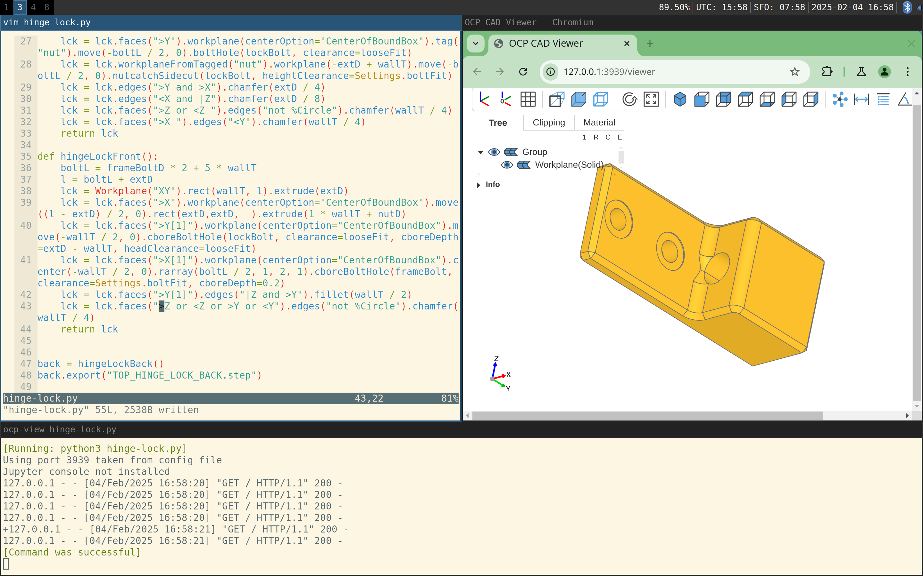Select the rear view cube

click(x=724, y=100)
